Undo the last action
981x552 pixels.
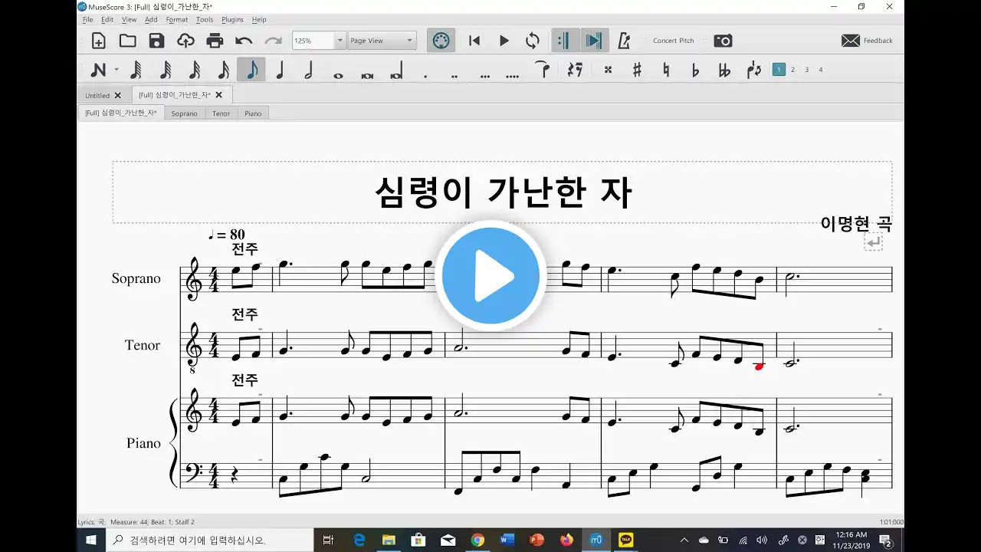click(244, 41)
